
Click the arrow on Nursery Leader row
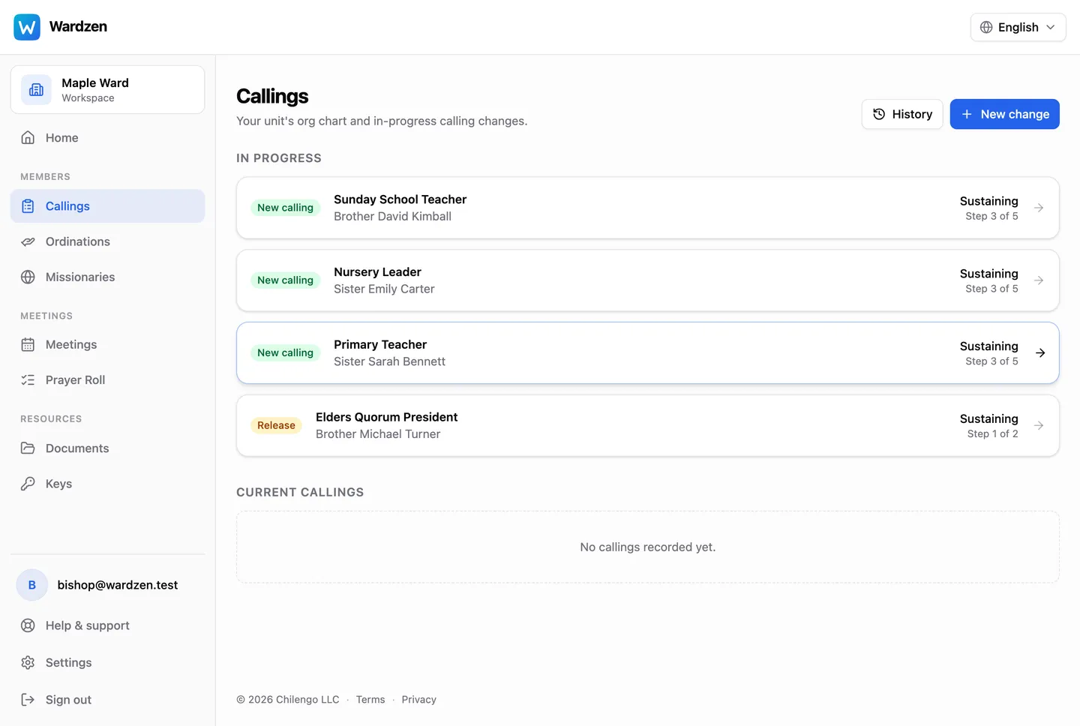[x=1039, y=280]
